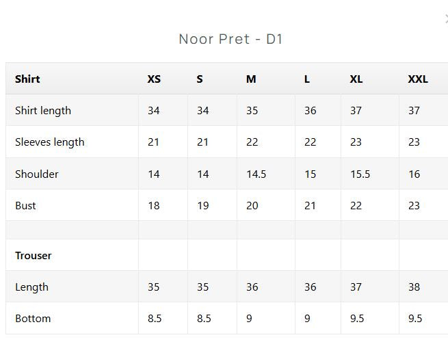The image size is (448, 357).
Task: Click the trouser Length row label
Action: pos(31,287)
